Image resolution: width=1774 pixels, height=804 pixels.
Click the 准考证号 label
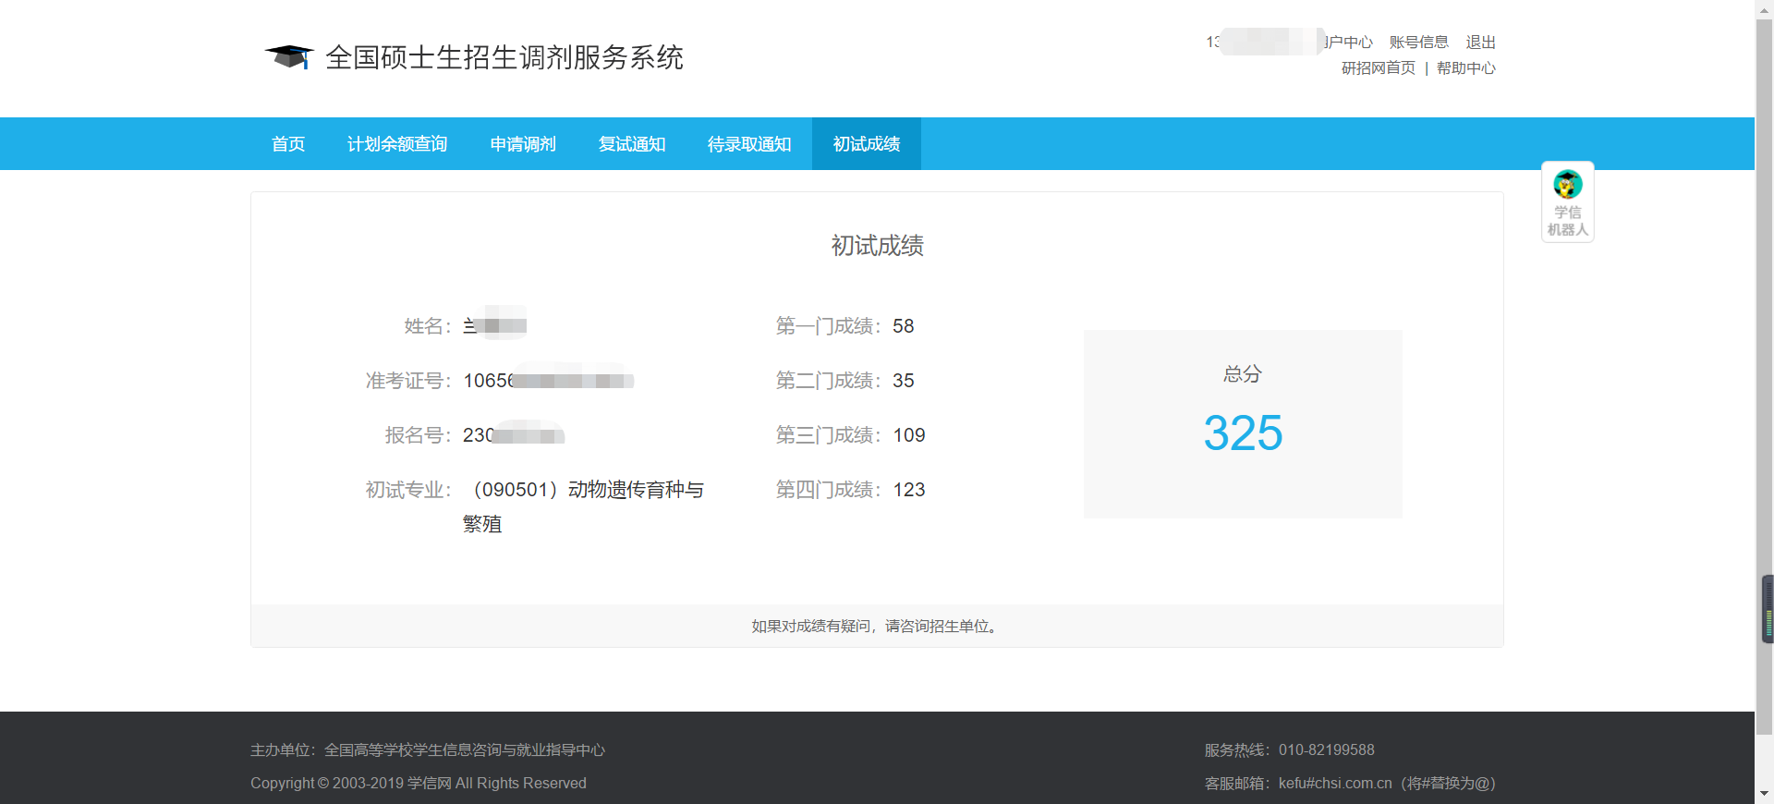[408, 381]
